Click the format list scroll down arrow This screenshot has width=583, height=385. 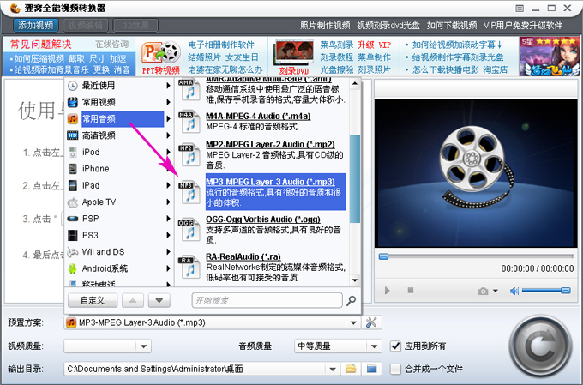click(x=355, y=280)
